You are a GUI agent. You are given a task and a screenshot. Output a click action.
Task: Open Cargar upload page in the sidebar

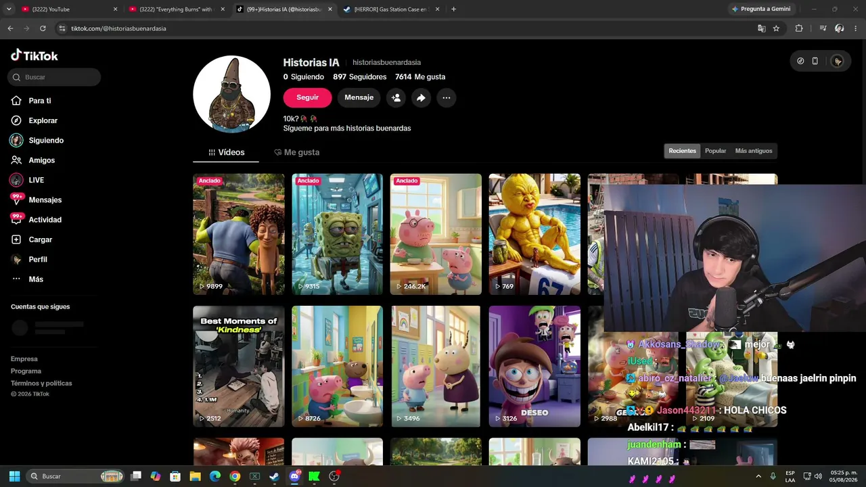[x=40, y=239]
